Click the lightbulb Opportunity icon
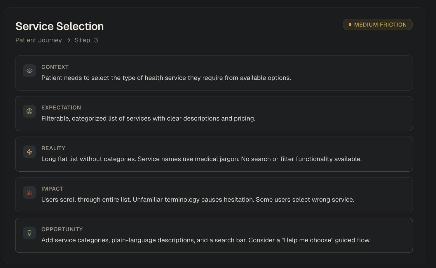Screen dimensions: 436x268 [x=29, y=233]
